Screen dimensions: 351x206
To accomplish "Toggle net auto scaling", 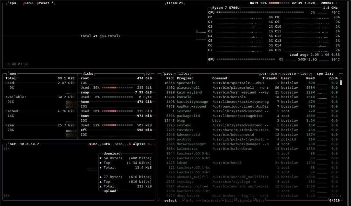I will tap(106, 144).
